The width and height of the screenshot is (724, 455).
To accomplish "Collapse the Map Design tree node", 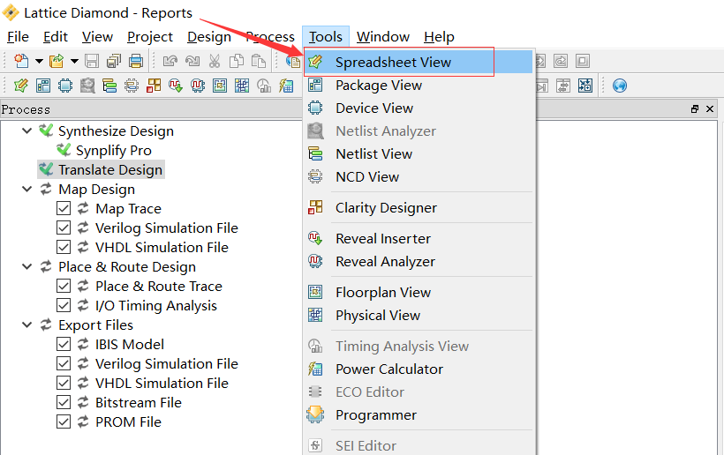I will [x=26, y=189].
